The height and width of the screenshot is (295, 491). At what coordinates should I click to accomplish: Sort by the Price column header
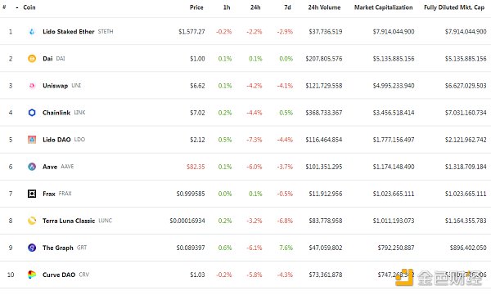click(196, 7)
